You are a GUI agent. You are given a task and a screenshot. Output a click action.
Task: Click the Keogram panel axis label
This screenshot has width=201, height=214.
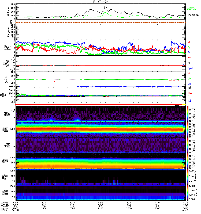(9, 32)
